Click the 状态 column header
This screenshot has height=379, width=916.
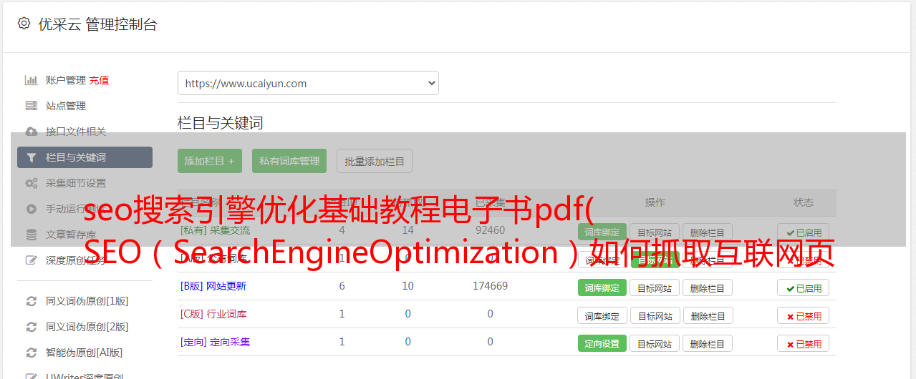click(804, 202)
